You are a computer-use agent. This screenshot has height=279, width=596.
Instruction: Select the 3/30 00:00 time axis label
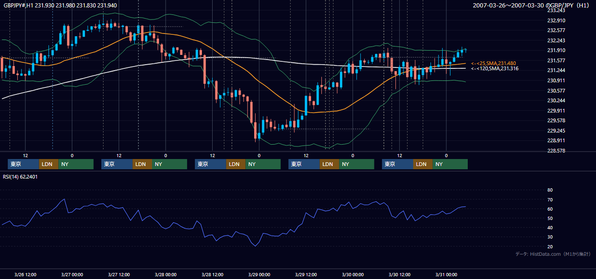[353, 274]
